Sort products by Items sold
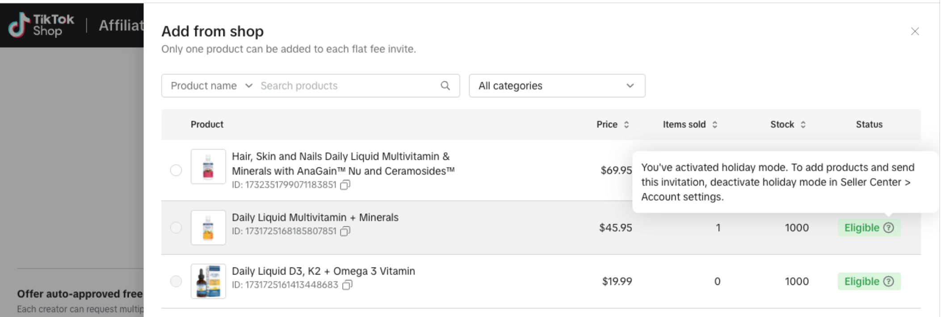Image resolution: width=941 pixels, height=317 pixels. click(x=714, y=125)
